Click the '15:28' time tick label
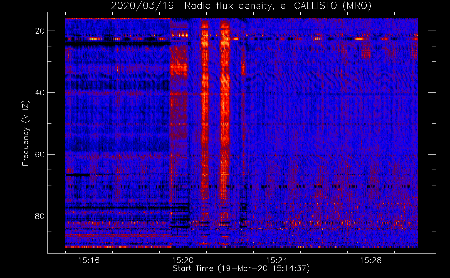 371,260
